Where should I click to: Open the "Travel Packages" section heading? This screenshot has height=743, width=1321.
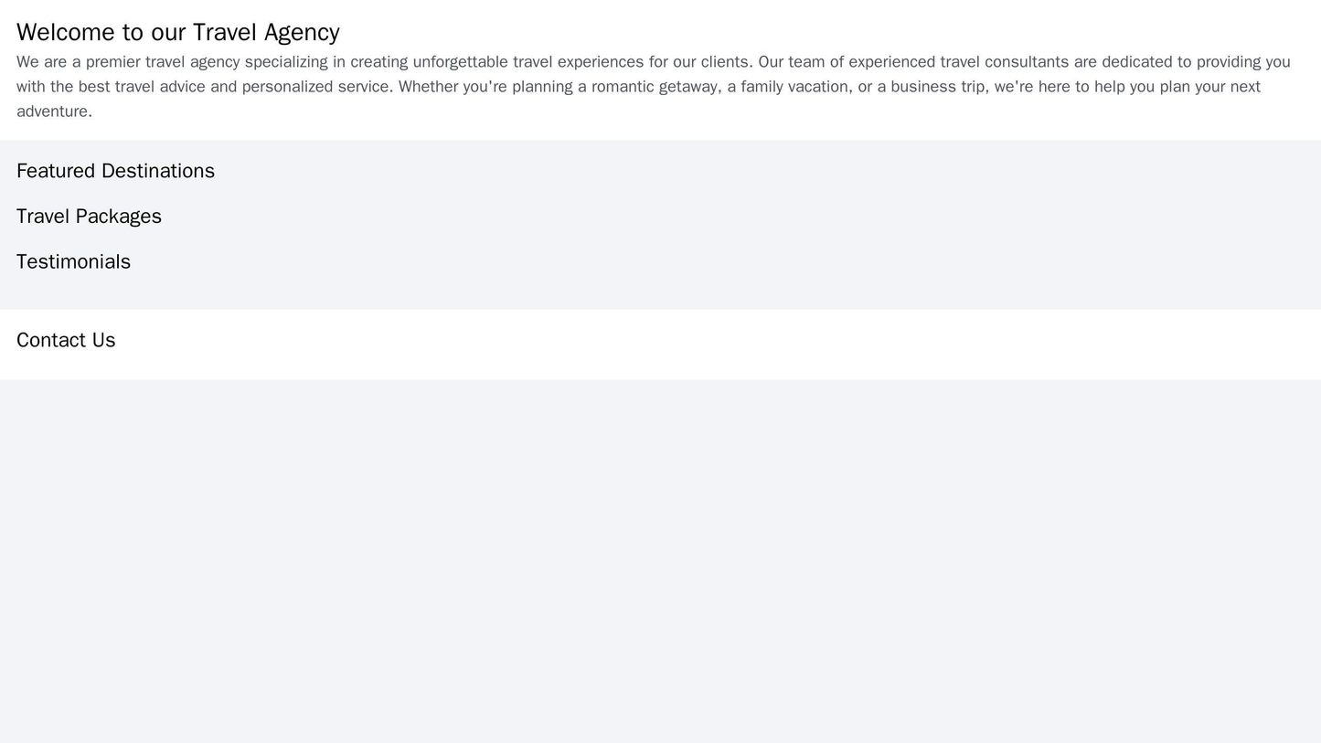[89, 217]
